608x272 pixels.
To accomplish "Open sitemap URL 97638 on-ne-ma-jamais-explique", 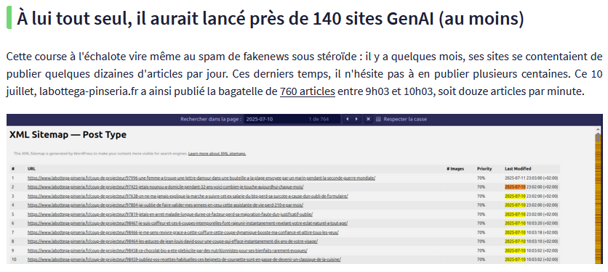I will point(188,196).
